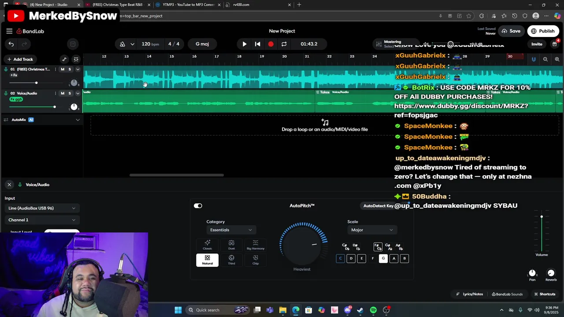Click the AutoMix mixer icon
564x317 pixels.
6,120
